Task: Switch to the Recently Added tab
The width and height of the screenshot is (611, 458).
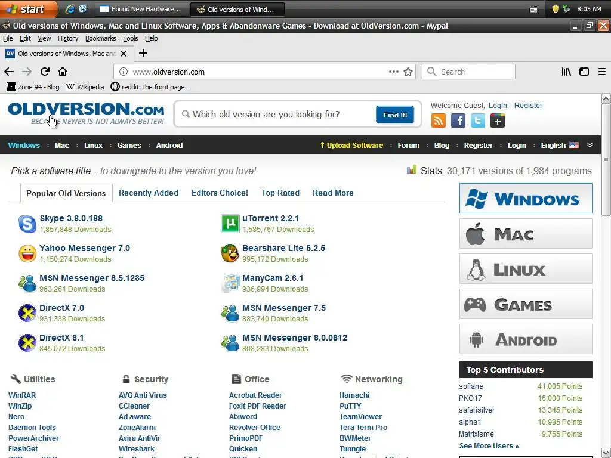Action: 149,193
